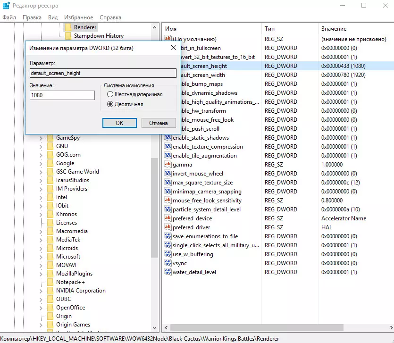Open the Файл menu
This screenshot has width=394, height=343.
[x=9, y=17]
